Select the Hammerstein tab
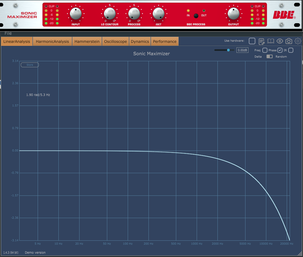 point(87,41)
